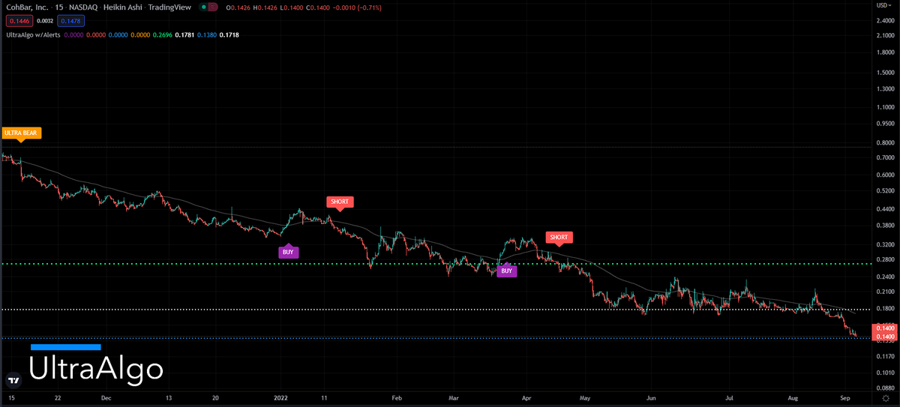The image size is (900, 407).
Task: Click the Jun label on time axis
Action: [x=651, y=397]
